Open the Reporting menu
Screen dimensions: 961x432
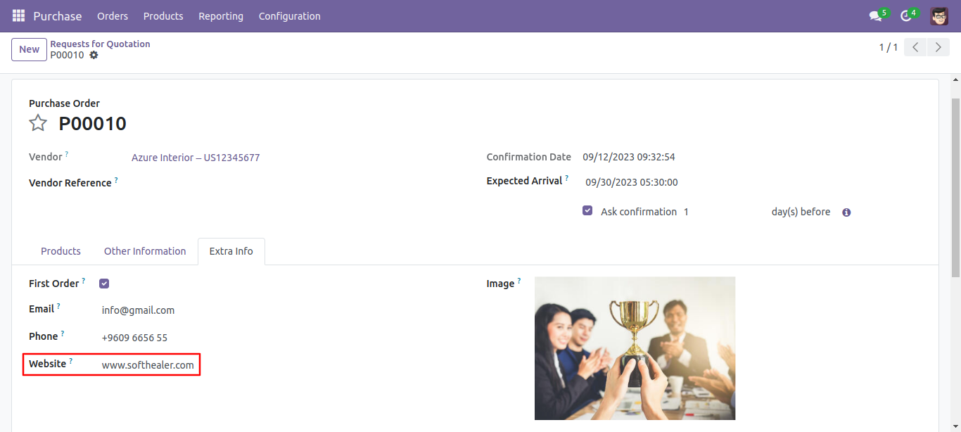221,15
